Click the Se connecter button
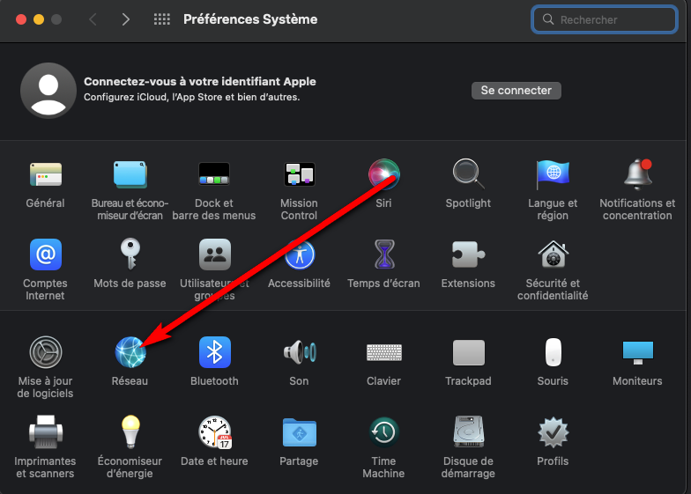691x494 pixels. point(516,91)
